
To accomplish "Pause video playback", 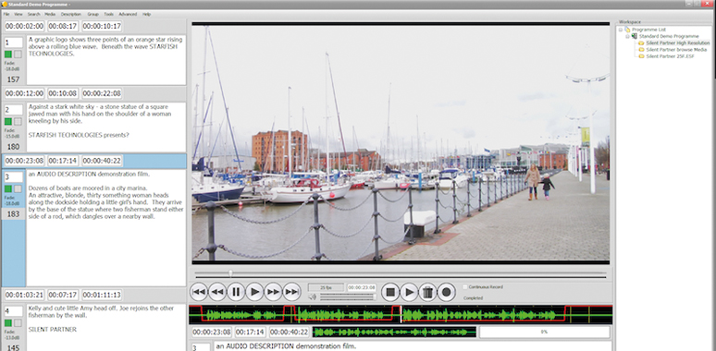I will click(236, 292).
